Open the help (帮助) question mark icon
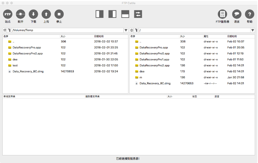 point(250,14)
